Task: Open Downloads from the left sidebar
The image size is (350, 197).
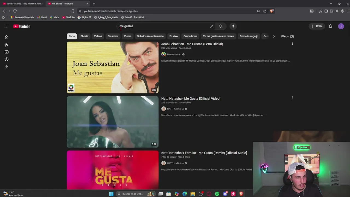Action: [7, 67]
